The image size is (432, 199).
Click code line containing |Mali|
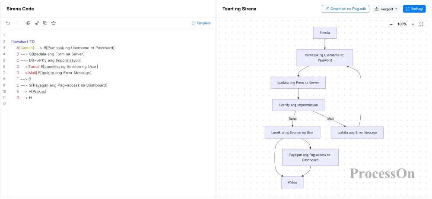coord(54,73)
